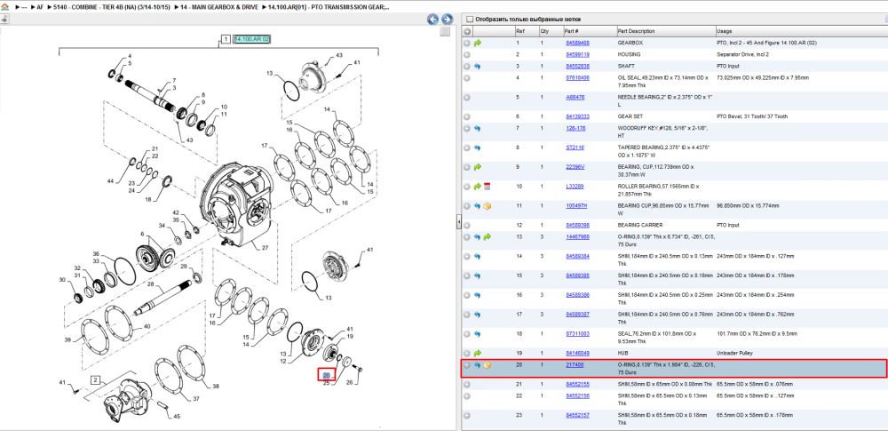Click the pin icon above the diagram
The height and width of the screenshot is (431, 888).
click(x=4, y=20)
